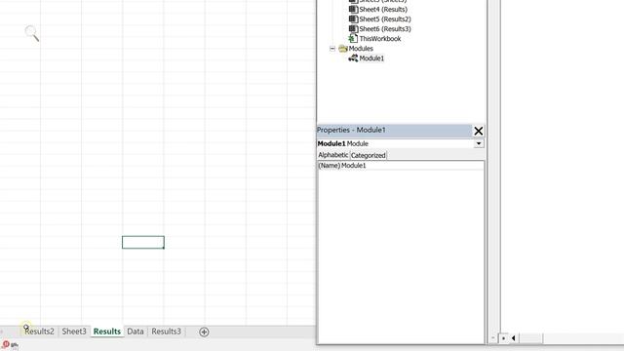Select Module1 in the project tree
The width and height of the screenshot is (624, 351).
[371, 58]
